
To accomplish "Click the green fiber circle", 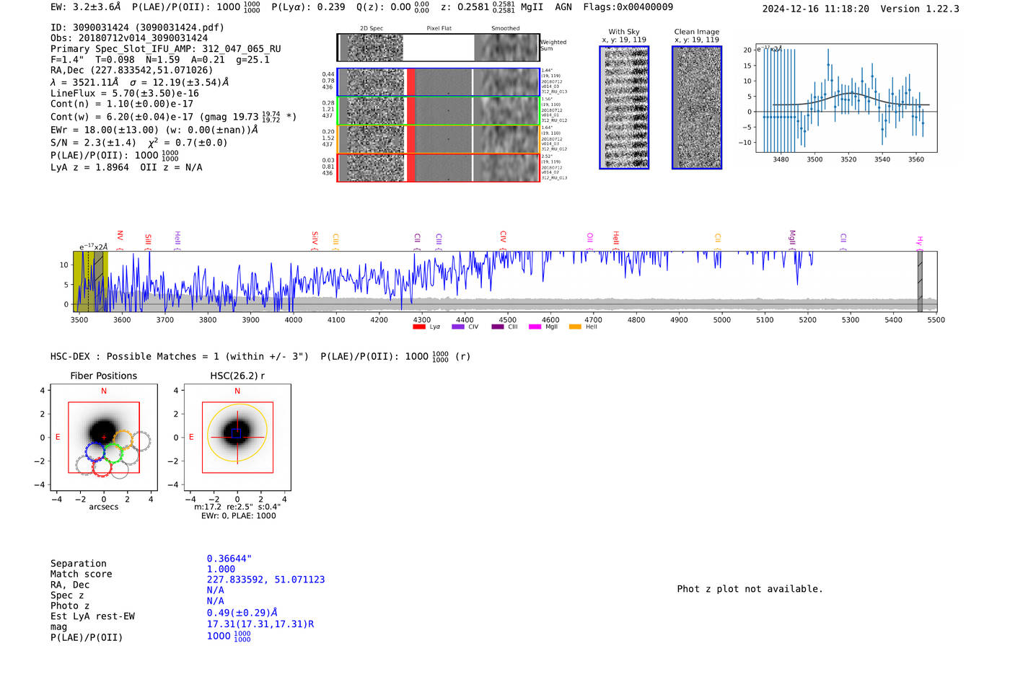I will pos(113,453).
